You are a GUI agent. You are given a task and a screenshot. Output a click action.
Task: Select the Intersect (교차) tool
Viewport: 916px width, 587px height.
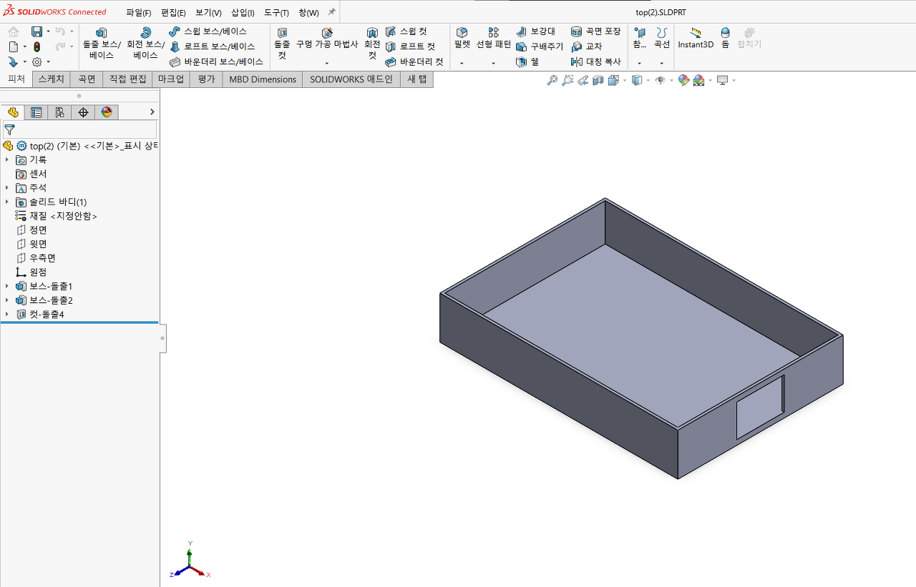pos(587,46)
